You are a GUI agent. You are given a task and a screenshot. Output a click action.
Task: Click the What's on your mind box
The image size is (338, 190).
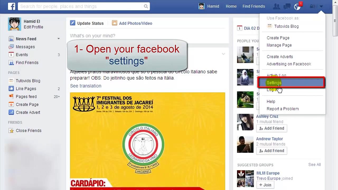(x=148, y=36)
